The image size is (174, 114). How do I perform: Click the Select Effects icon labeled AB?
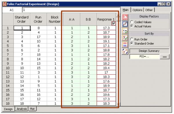coord(125,31)
